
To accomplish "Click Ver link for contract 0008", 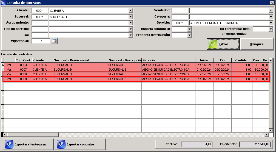I will point(9,74).
